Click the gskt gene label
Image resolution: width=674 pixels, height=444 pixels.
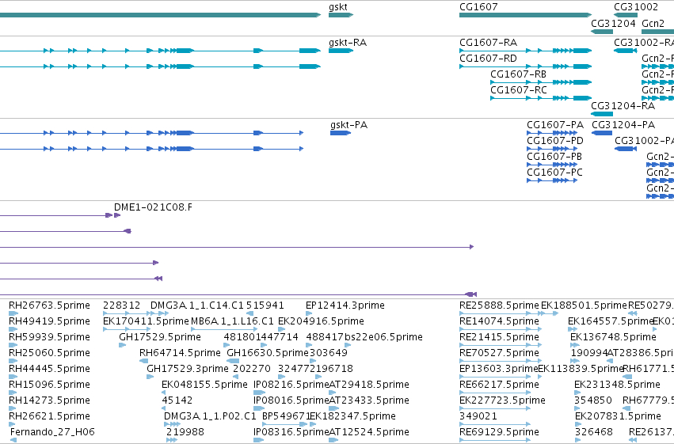point(338,7)
